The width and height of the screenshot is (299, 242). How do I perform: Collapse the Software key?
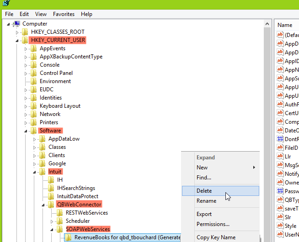coord(26,131)
